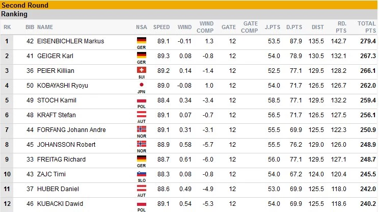Click the Austrian flag next to HUBER Daniel

(142, 188)
